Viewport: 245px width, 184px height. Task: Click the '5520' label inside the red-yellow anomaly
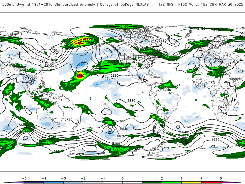point(86,40)
